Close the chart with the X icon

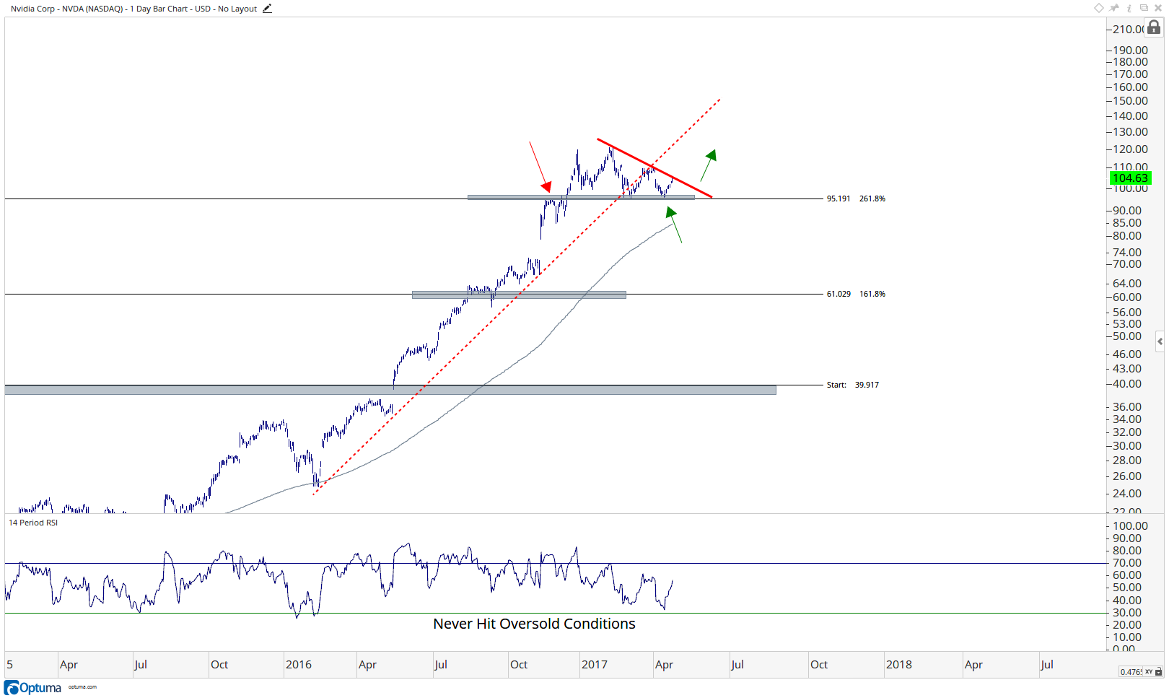click(x=1158, y=8)
